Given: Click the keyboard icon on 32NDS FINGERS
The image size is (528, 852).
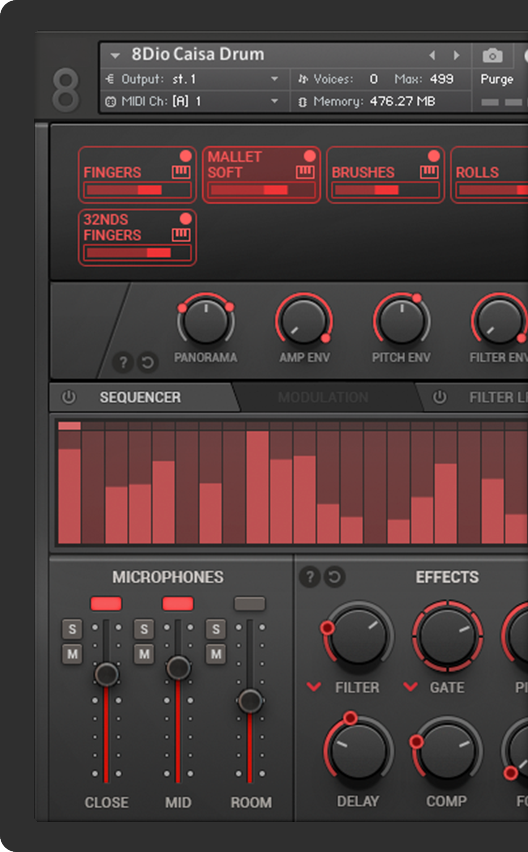Looking at the screenshot, I should point(181,235).
